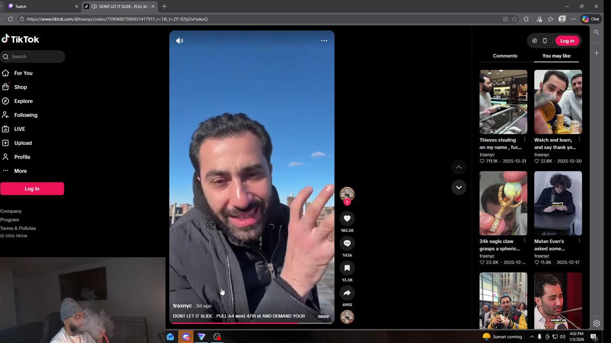Open the traxnyc profile from caption

pyautogui.click(x=182, y=306)
